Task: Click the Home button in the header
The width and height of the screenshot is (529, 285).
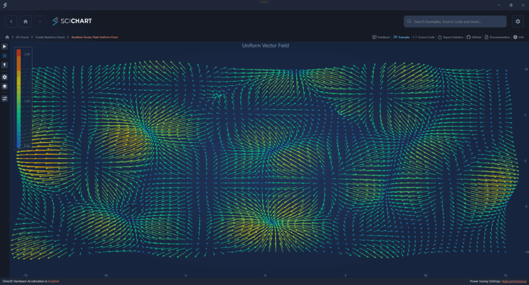Action: 25,21
